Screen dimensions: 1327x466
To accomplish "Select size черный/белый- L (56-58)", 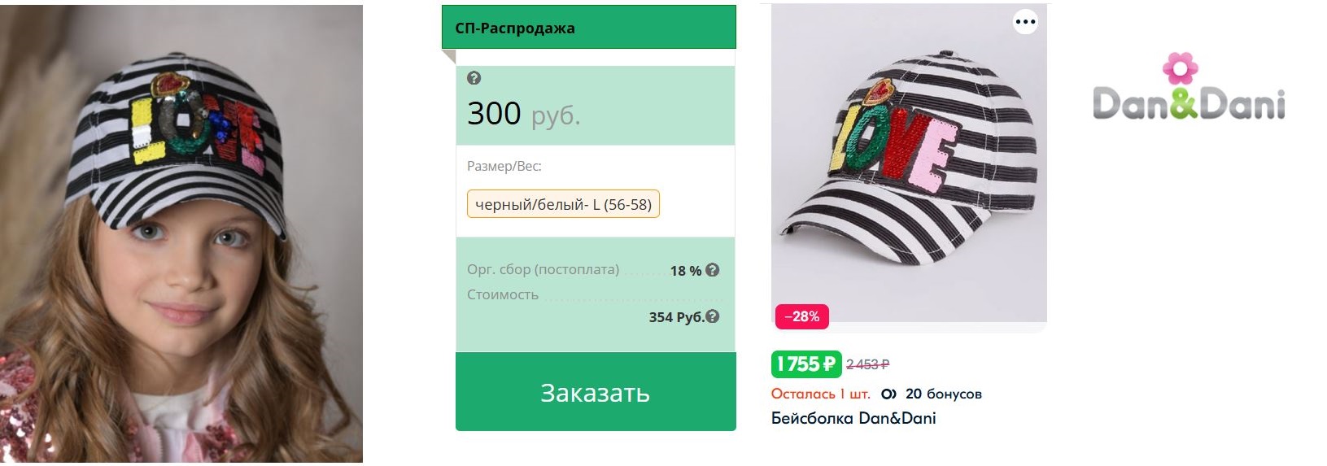I will click(x=563, y=204).
